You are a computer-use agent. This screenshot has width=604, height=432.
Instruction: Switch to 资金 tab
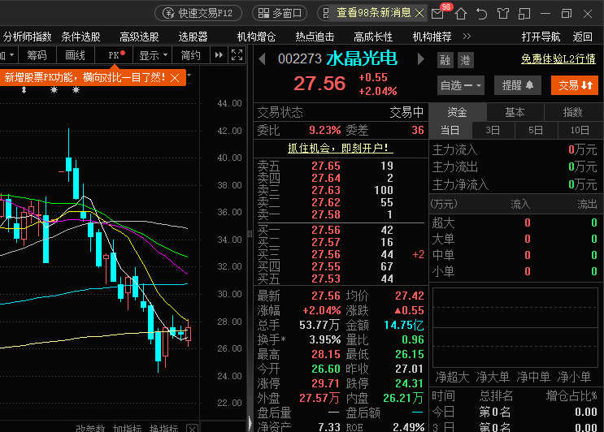pos(458,112)
